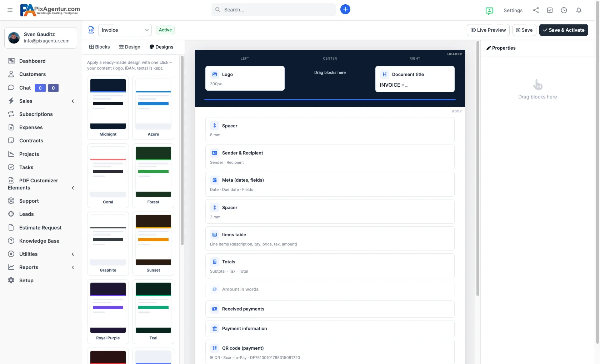600x364 pixels.
Task: Click the share icon in top bar
Action: coord(536,10)
